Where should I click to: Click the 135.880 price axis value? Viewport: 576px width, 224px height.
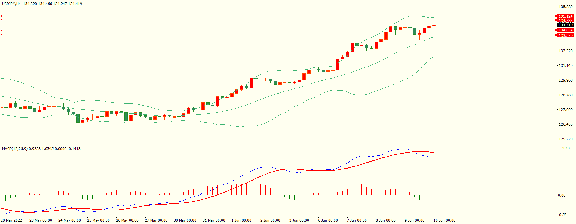565,7
